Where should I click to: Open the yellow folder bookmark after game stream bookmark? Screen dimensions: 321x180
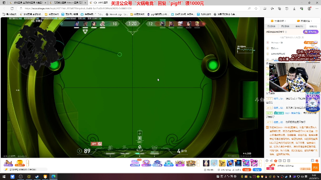[52, 14]
